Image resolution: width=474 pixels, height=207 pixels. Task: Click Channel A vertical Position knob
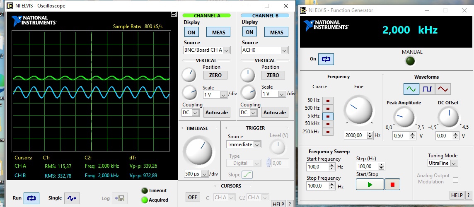coord(189,75)
